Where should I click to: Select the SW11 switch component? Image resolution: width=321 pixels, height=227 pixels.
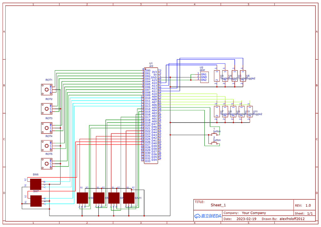[x=129, y=198]
